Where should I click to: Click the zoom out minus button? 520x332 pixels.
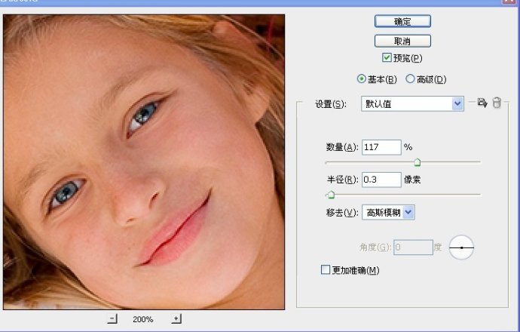click(x=112, y=319)
